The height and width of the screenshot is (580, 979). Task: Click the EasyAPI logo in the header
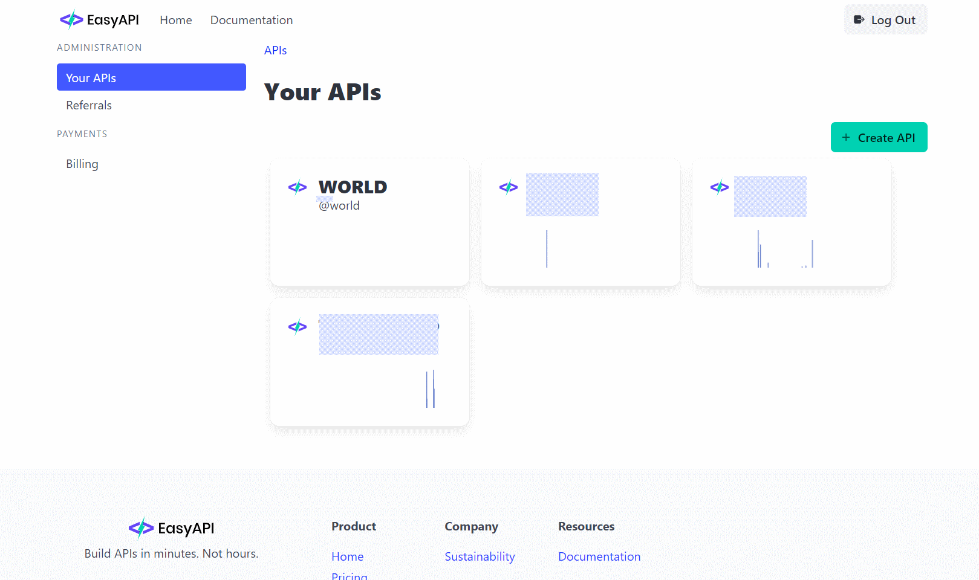(x=99, y=20)
